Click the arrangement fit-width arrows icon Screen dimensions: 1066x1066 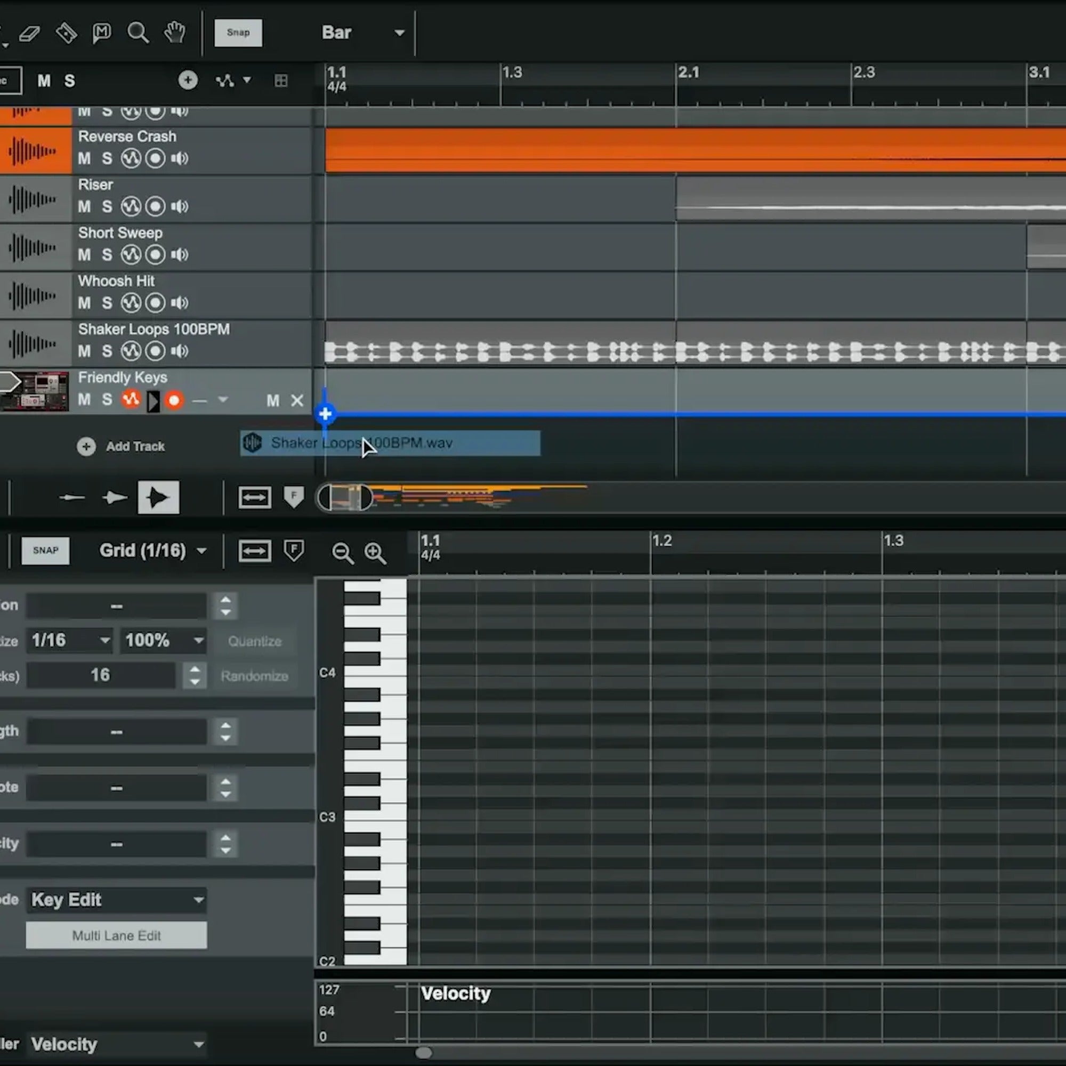254,498
